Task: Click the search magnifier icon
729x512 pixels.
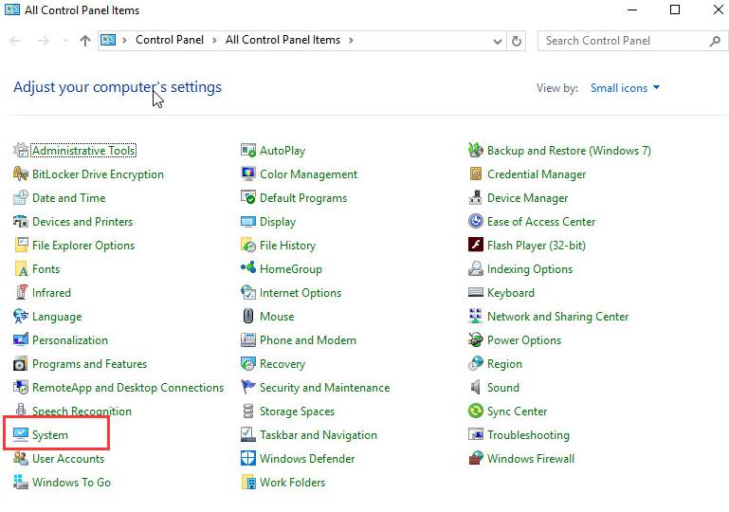Action: pos(715,42)
